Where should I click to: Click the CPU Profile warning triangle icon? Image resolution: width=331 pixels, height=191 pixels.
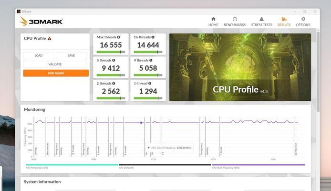tap(50, 39)
